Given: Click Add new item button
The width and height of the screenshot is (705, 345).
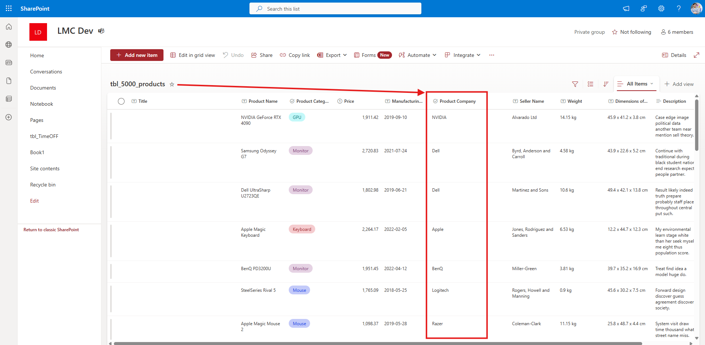Looking at the screenshot, I should click(137, 55).
